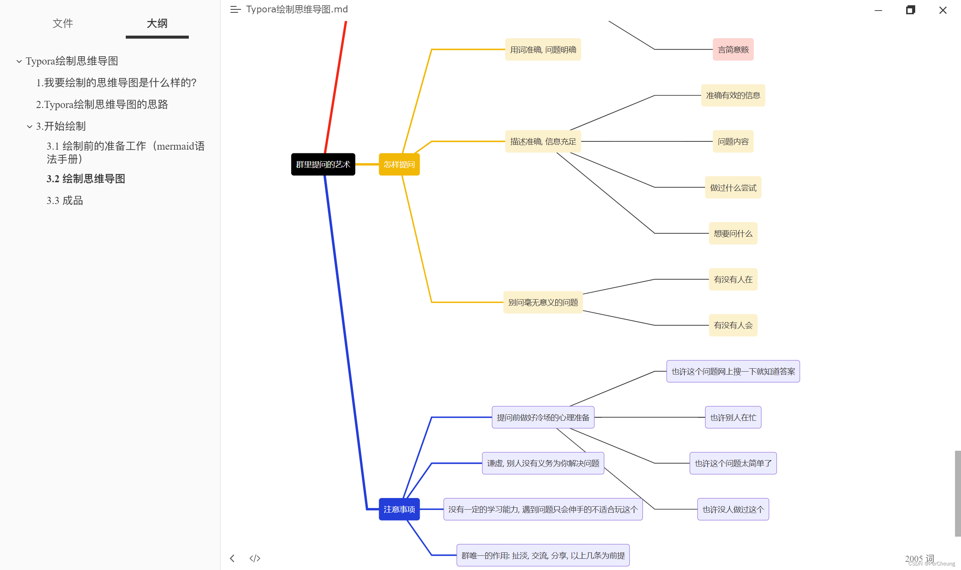The height and width of the screenshot is (570, 961).
Task: Toggle source code mode icon
Action: tap(255, 558)
